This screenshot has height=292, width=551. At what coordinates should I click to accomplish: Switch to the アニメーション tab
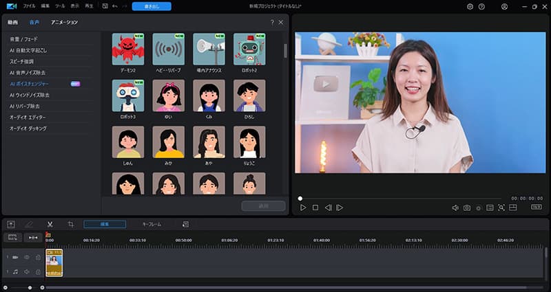tap(64, 22)
